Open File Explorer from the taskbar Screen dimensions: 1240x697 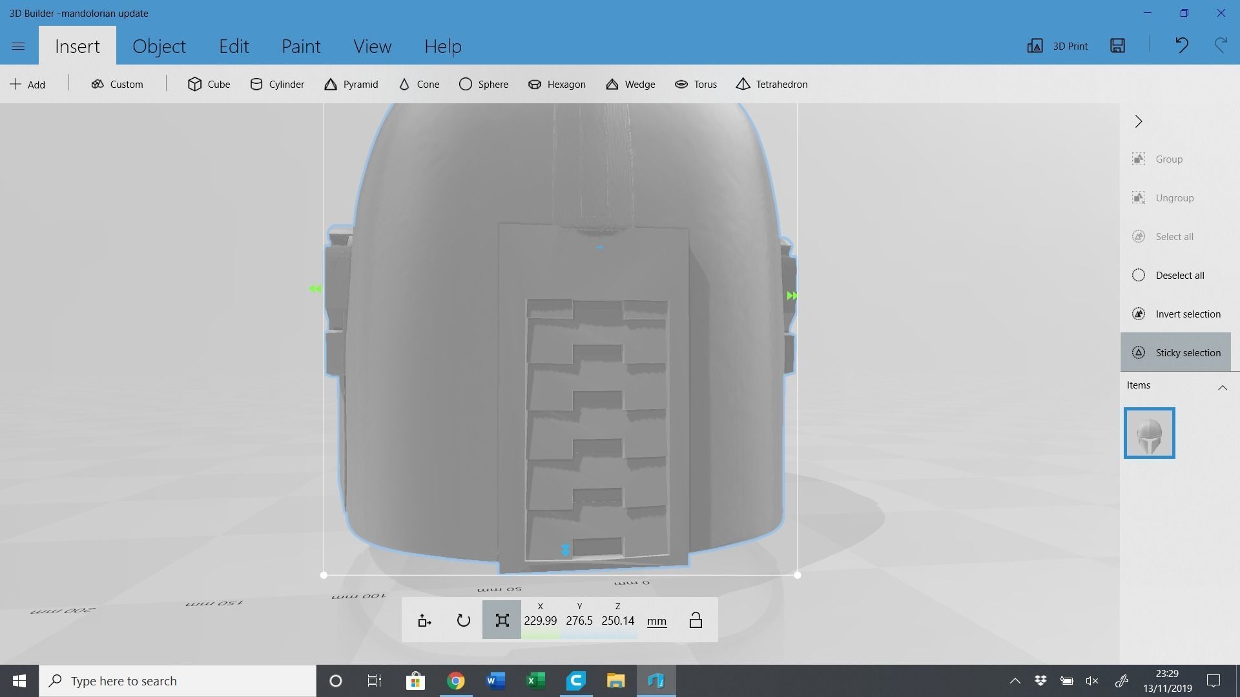coord(616,681)
